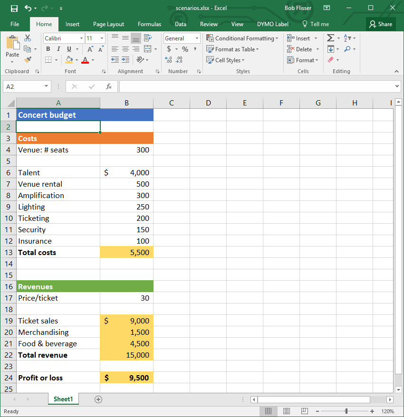
Task: Click the Insert Function fx icon
Action: pos(108,86)
